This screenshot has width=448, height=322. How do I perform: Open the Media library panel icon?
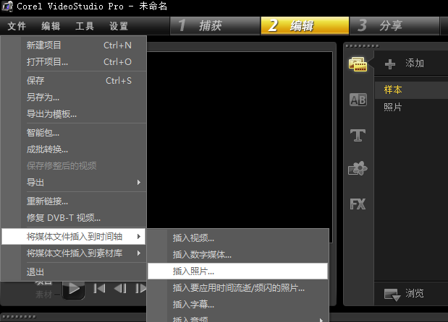[x=358, y=64]
